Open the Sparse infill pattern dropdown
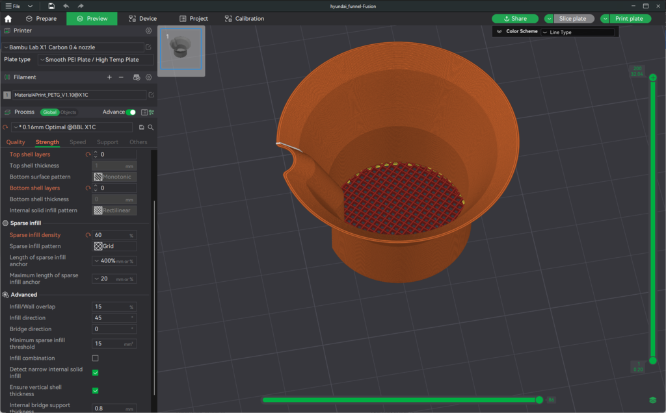 click(x=114, y=247)
